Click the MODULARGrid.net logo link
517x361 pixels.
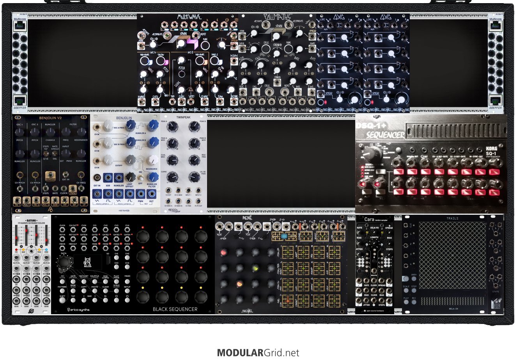258,353
